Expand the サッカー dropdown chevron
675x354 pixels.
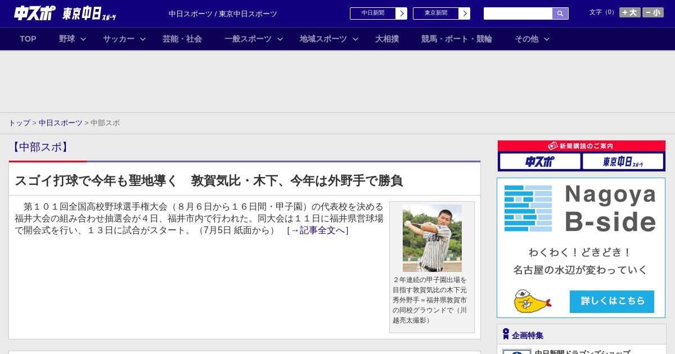pyautogui.click(x=143, y=39)
